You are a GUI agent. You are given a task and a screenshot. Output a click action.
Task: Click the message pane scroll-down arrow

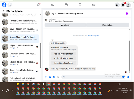pyautogui.click(x=129, y=72)
